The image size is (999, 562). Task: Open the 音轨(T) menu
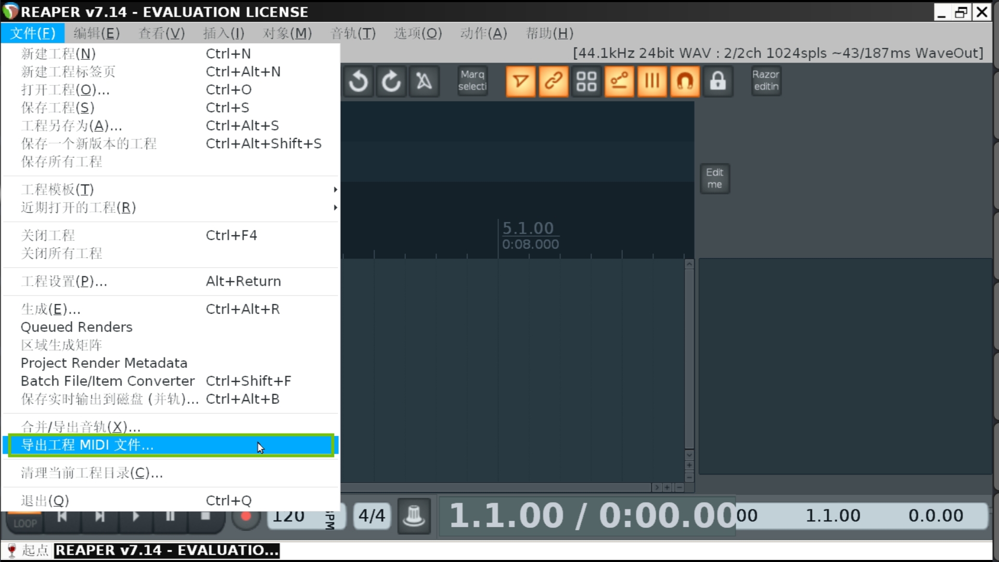tap(353, 33)
